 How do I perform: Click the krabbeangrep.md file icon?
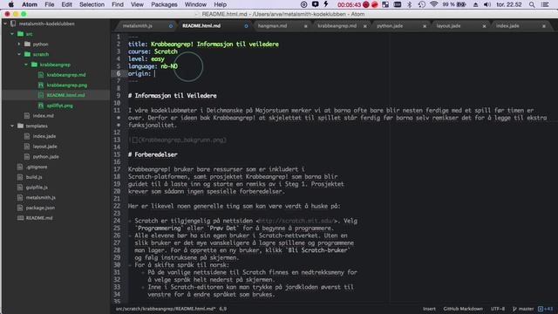[41, 75]
